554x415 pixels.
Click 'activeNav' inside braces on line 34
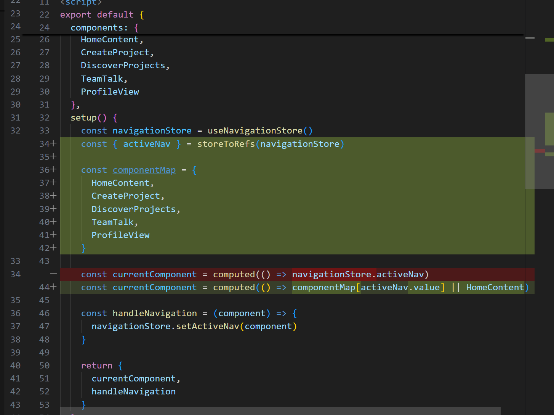147,144
